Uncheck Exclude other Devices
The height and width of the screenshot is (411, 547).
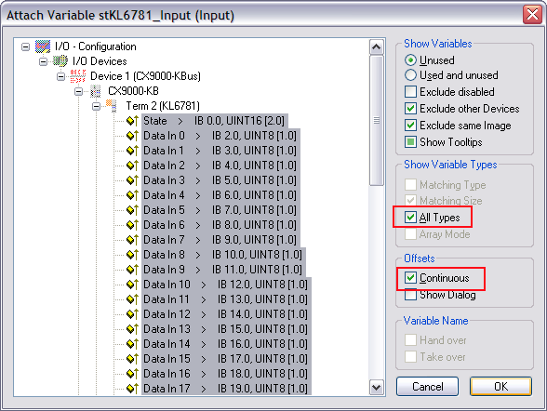410,109
